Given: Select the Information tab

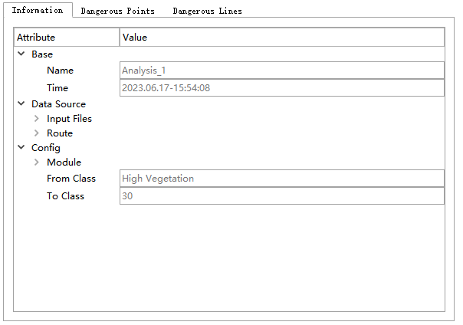Looking at the screenshot, I should 38,10.
